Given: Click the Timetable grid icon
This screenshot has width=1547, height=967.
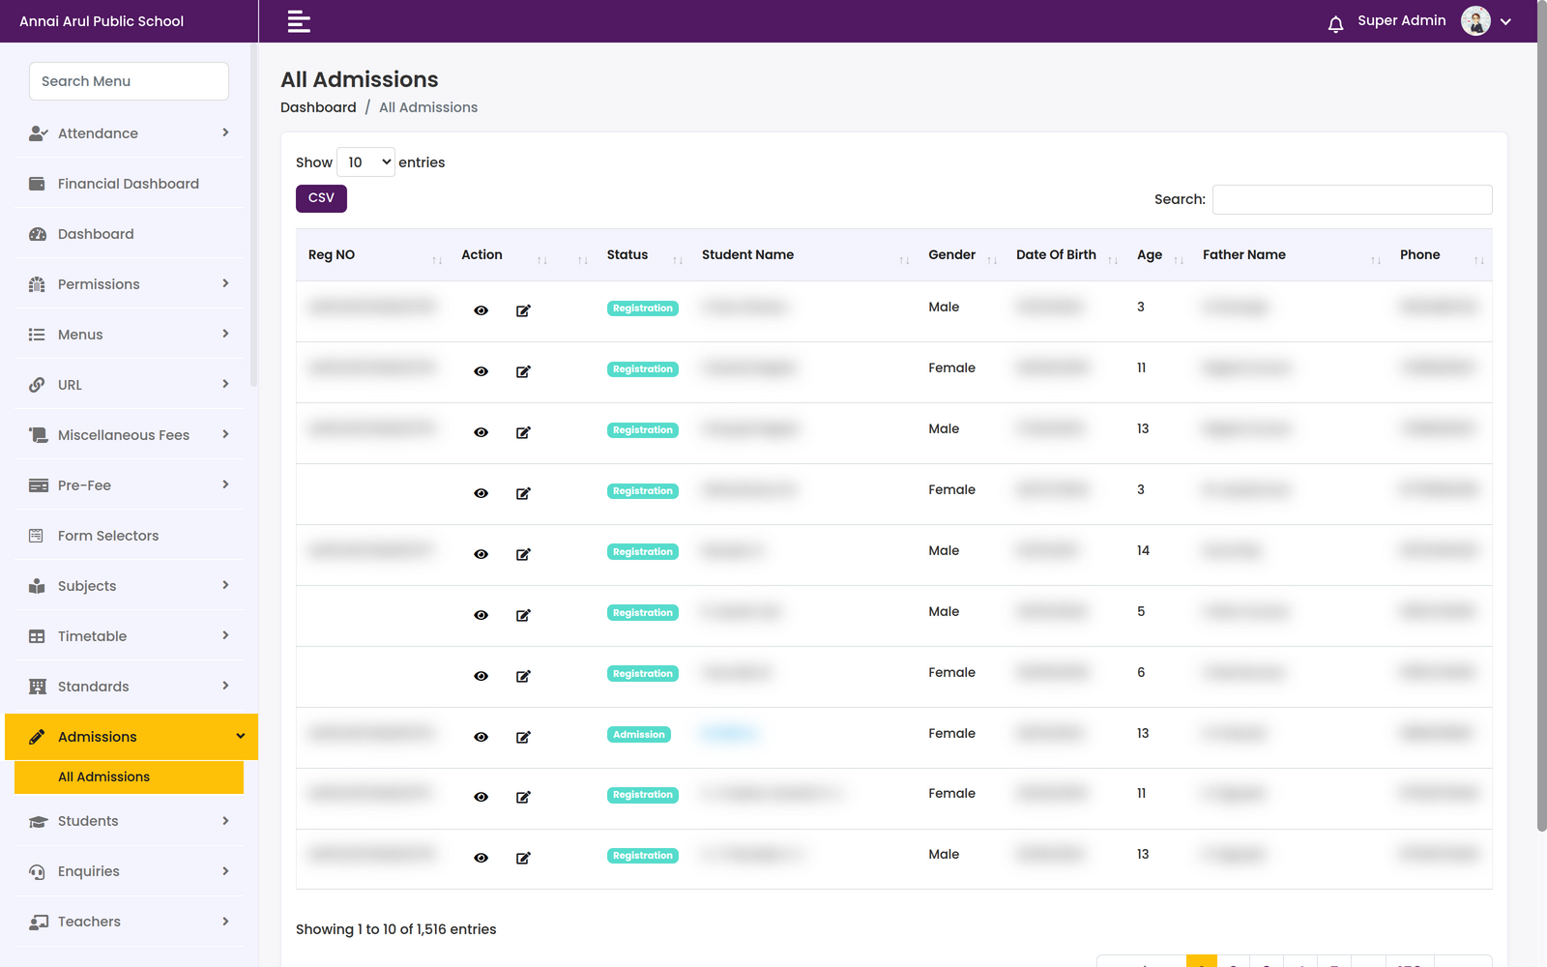Looking at the screenshot, I should 37,636.
